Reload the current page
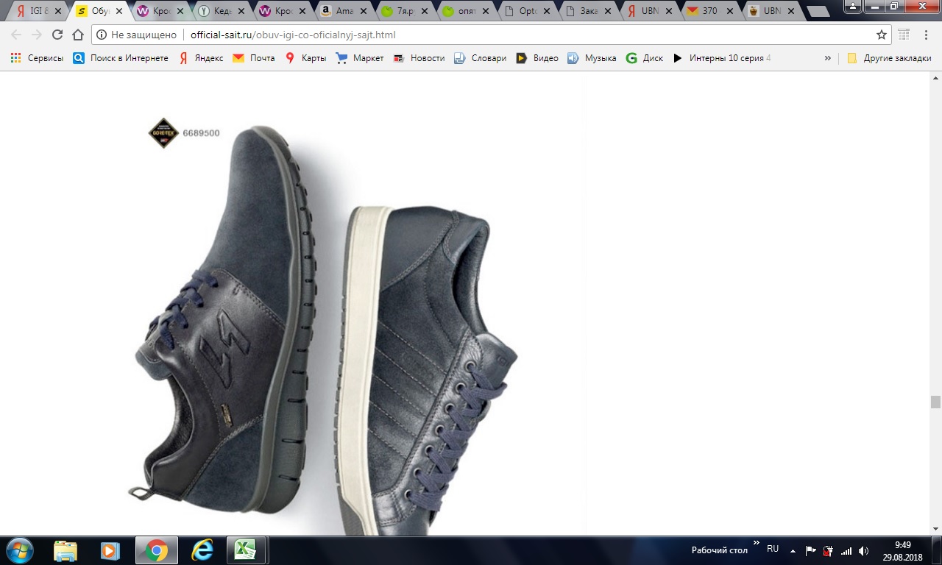 [57, 35]
